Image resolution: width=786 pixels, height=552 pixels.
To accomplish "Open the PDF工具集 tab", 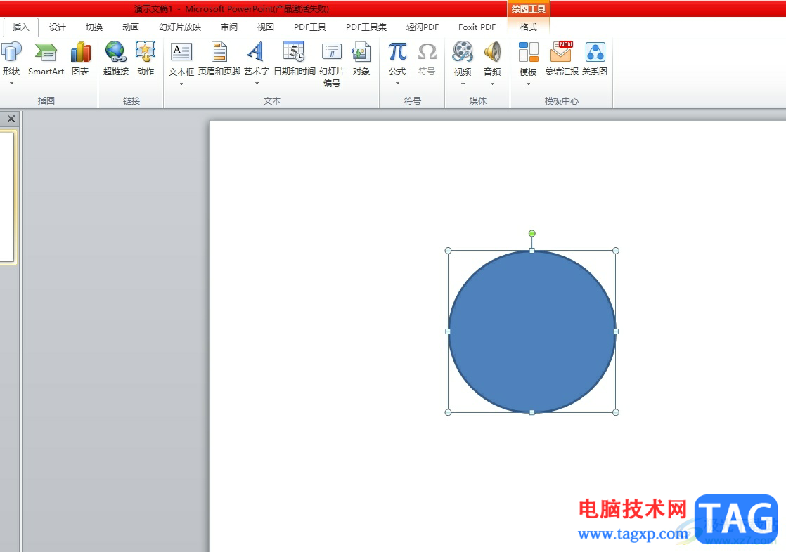I will [x=366, y=27].
